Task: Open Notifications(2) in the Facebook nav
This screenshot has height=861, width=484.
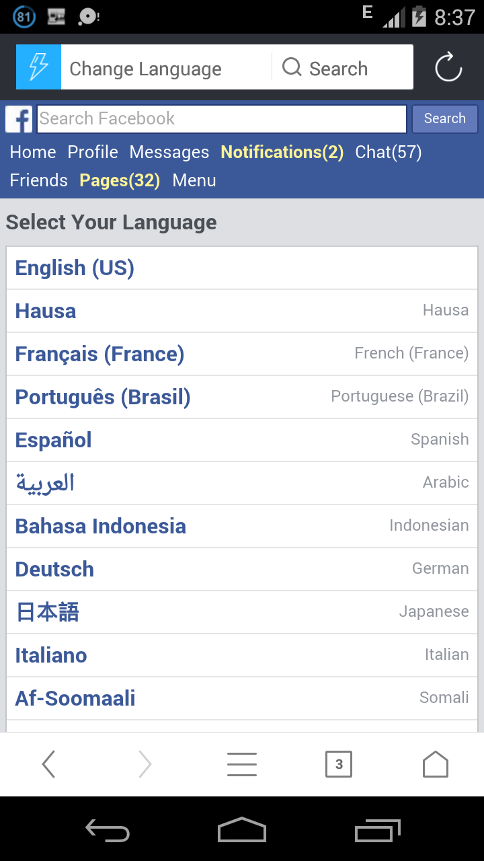Action: click(x=282, y=153)
